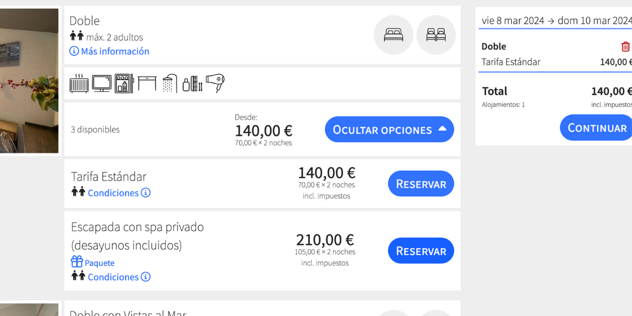632x316 pixels.
Task: Click the minibar amenity icon
Action: 124,83
